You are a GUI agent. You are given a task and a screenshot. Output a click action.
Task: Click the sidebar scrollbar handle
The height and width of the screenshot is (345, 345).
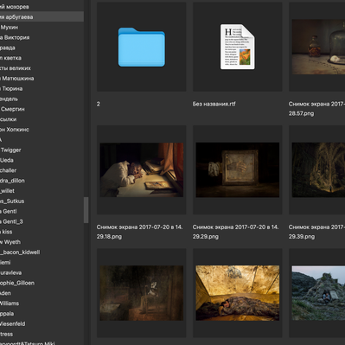coord(86,210)
